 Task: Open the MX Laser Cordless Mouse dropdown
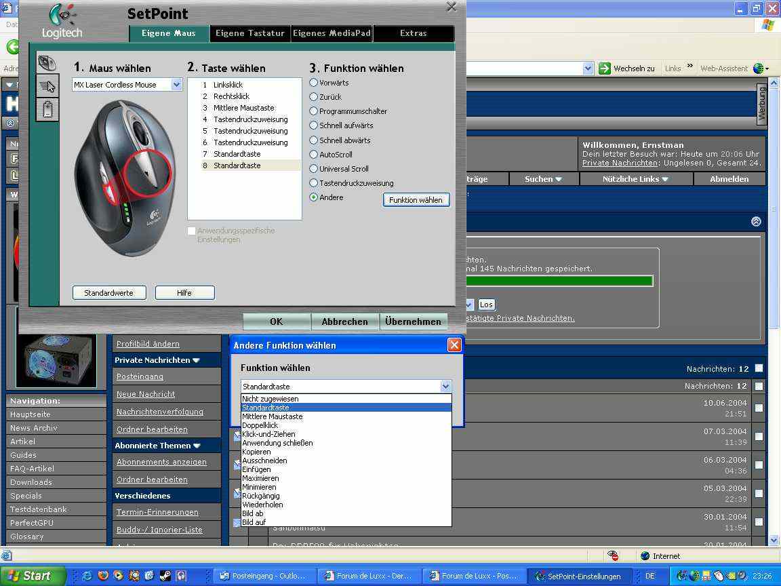176,85
